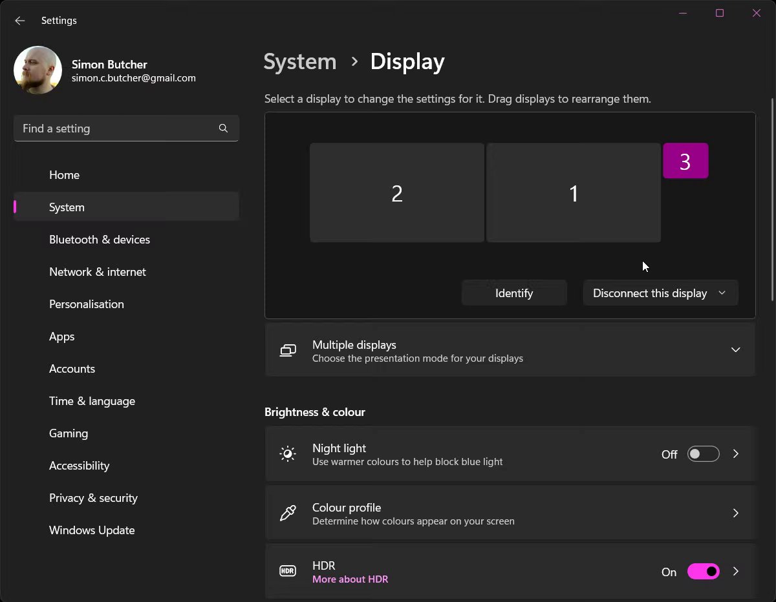The image size is (776, 602).
Task: Turn off the HDR toggle
Action: point(703,572)
